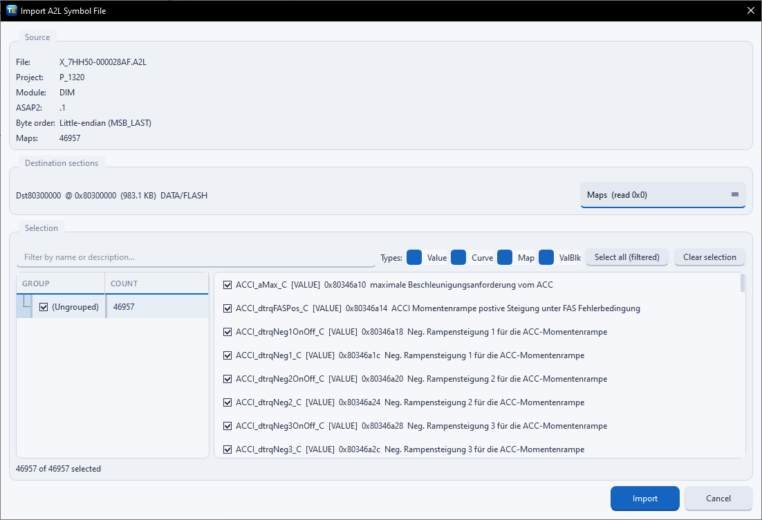Screen dimensions: 762x520
Task: Uncheck ACCI_dtrqNeg1OnOff_C symbol checkbox
Action: [227, 332]
